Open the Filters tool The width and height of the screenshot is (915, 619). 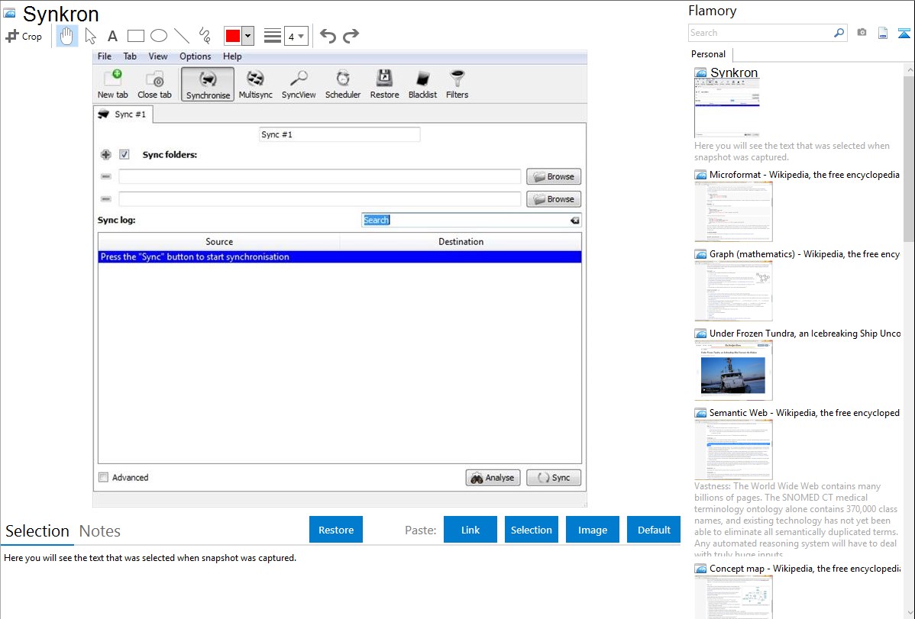[x=457, y=84]
